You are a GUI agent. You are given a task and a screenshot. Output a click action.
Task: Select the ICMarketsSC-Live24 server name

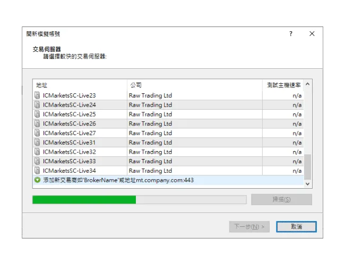click(70, 105)
